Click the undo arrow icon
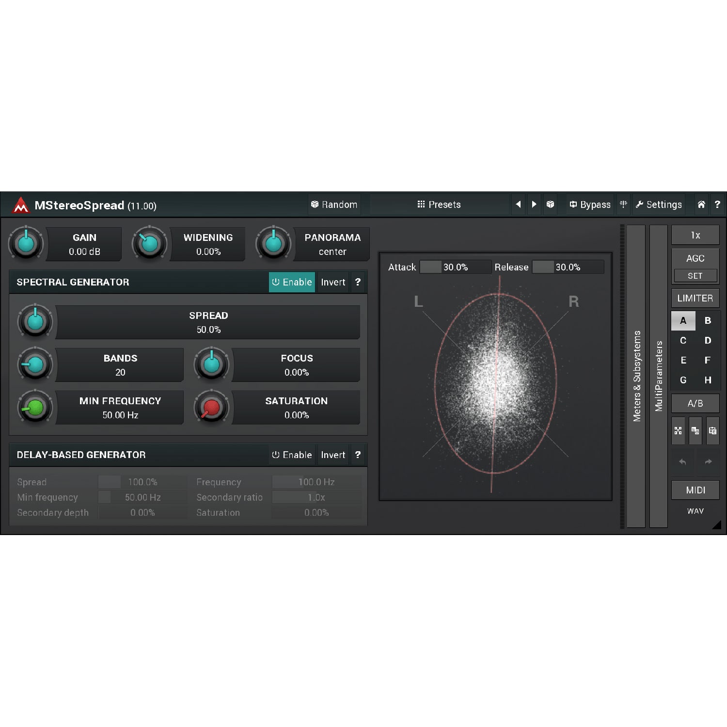 pyautogui.click(x=682, y=462)
